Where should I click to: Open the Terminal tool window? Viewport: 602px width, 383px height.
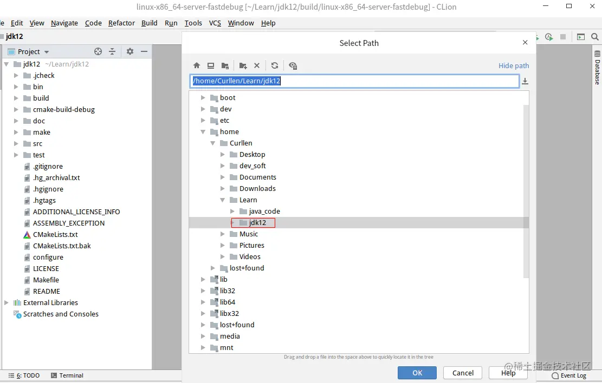coord(67,375)
